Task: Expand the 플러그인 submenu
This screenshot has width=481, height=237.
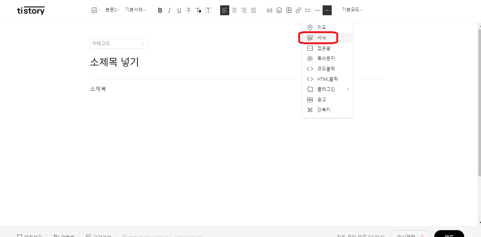Action: pos(327,89)
